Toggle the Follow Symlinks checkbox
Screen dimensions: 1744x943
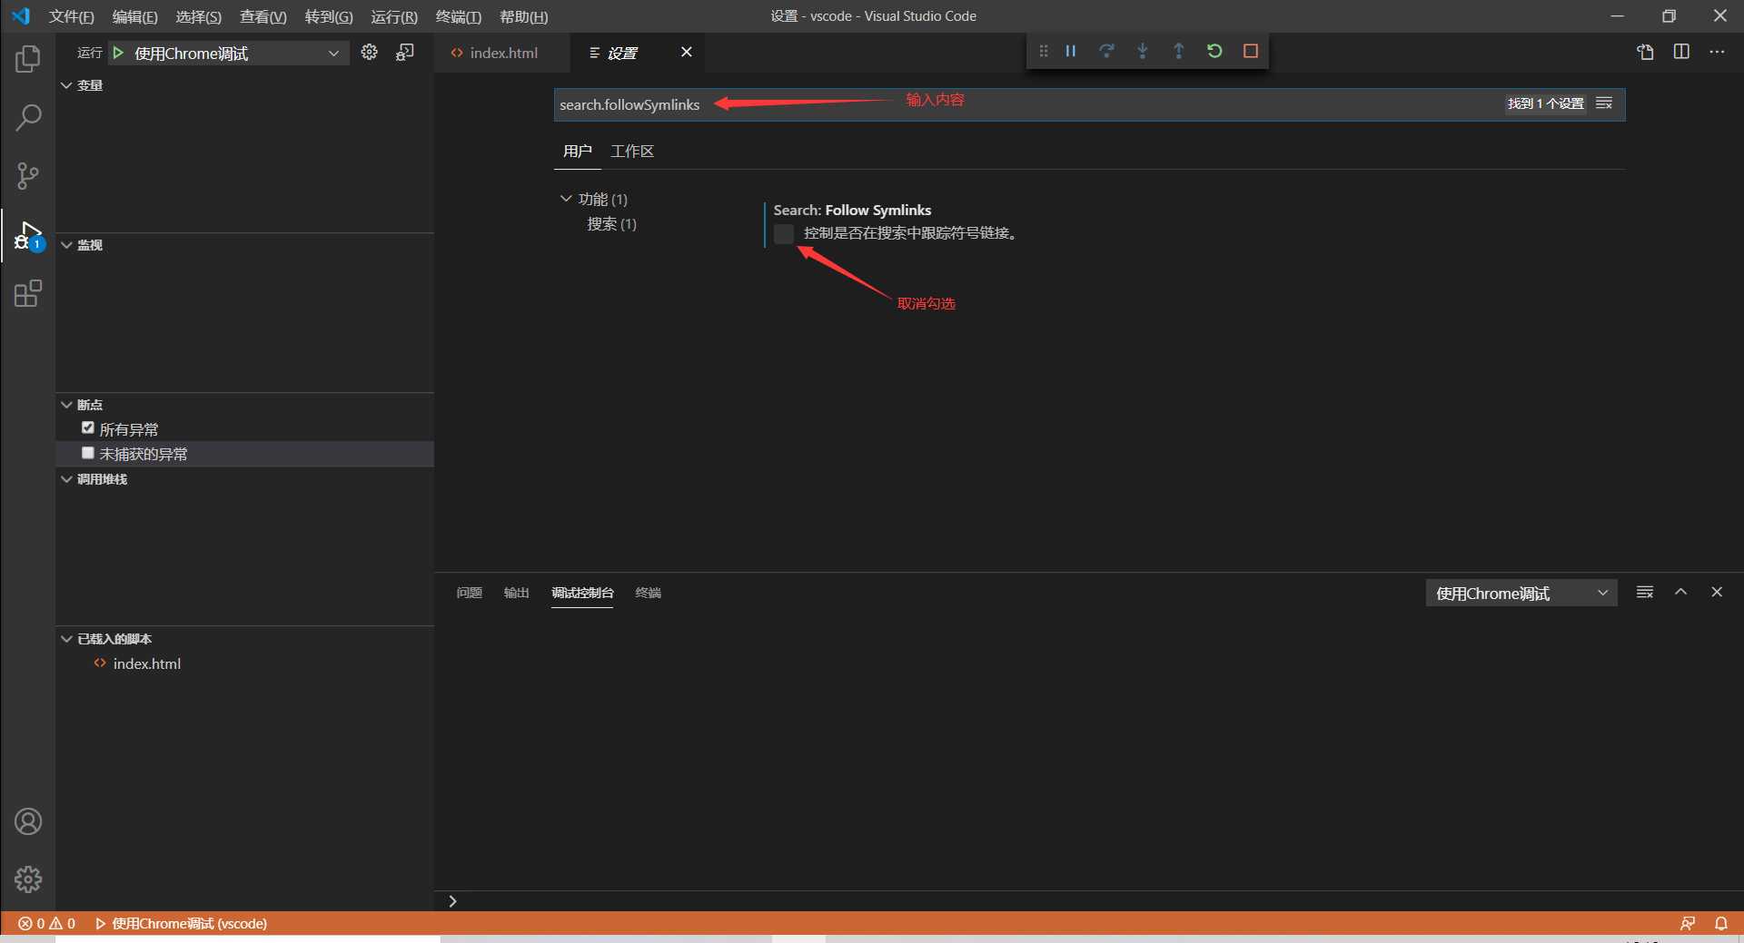pos(784,233)
